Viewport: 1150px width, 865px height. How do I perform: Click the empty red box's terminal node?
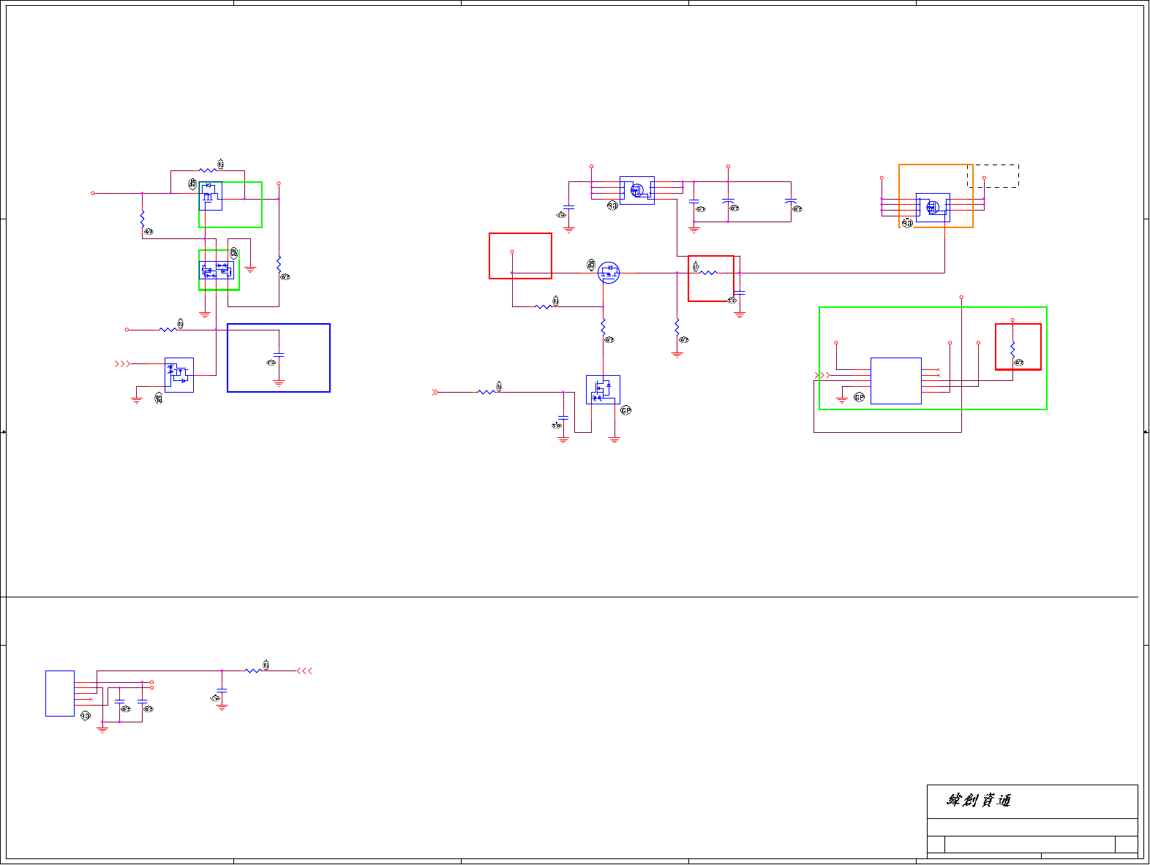click(x=511, y=252)
